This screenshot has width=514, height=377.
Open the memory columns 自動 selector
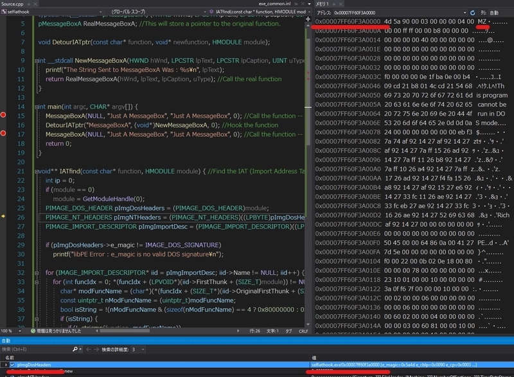[501, 13]
